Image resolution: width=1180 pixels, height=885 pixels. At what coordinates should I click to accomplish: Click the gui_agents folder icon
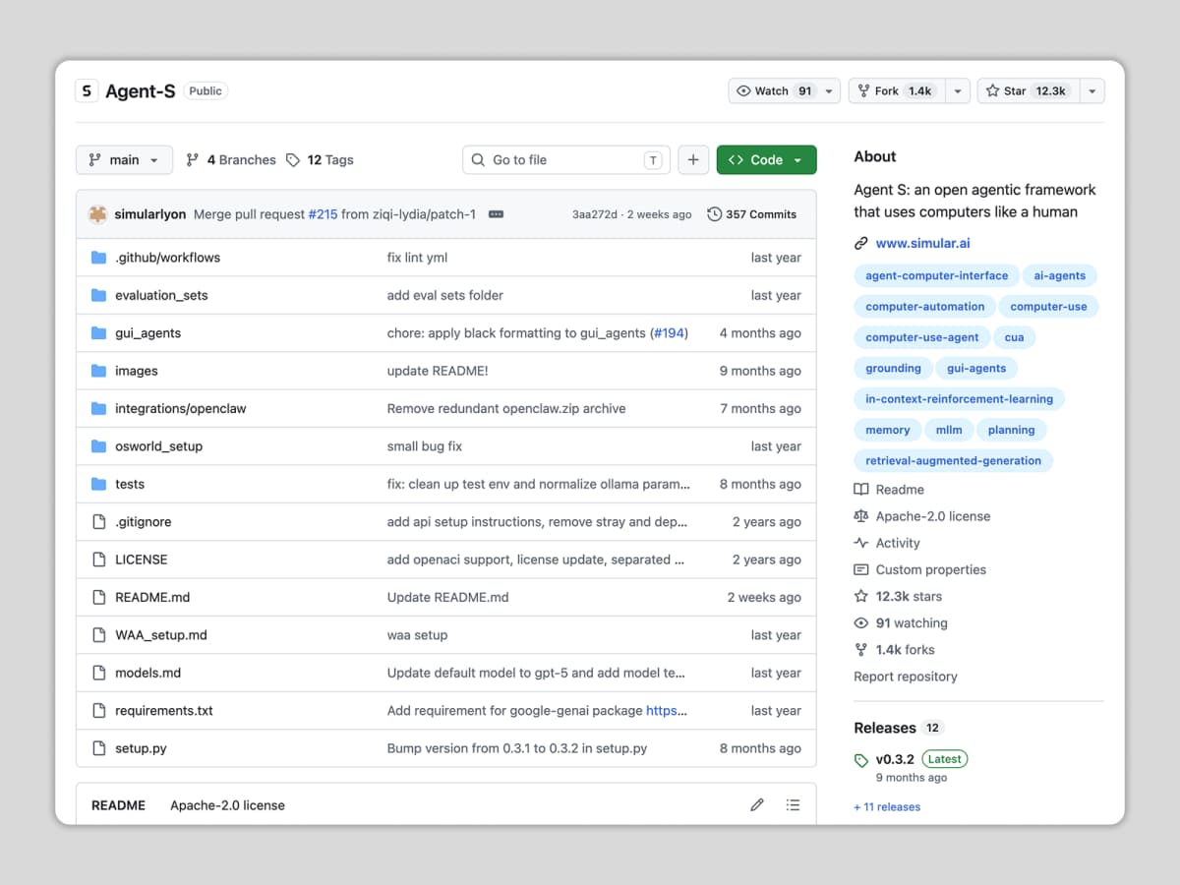98,333
